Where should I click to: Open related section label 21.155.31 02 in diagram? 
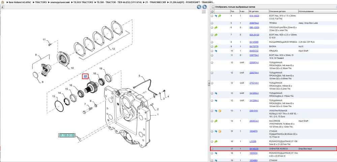[x=67, y=135]
